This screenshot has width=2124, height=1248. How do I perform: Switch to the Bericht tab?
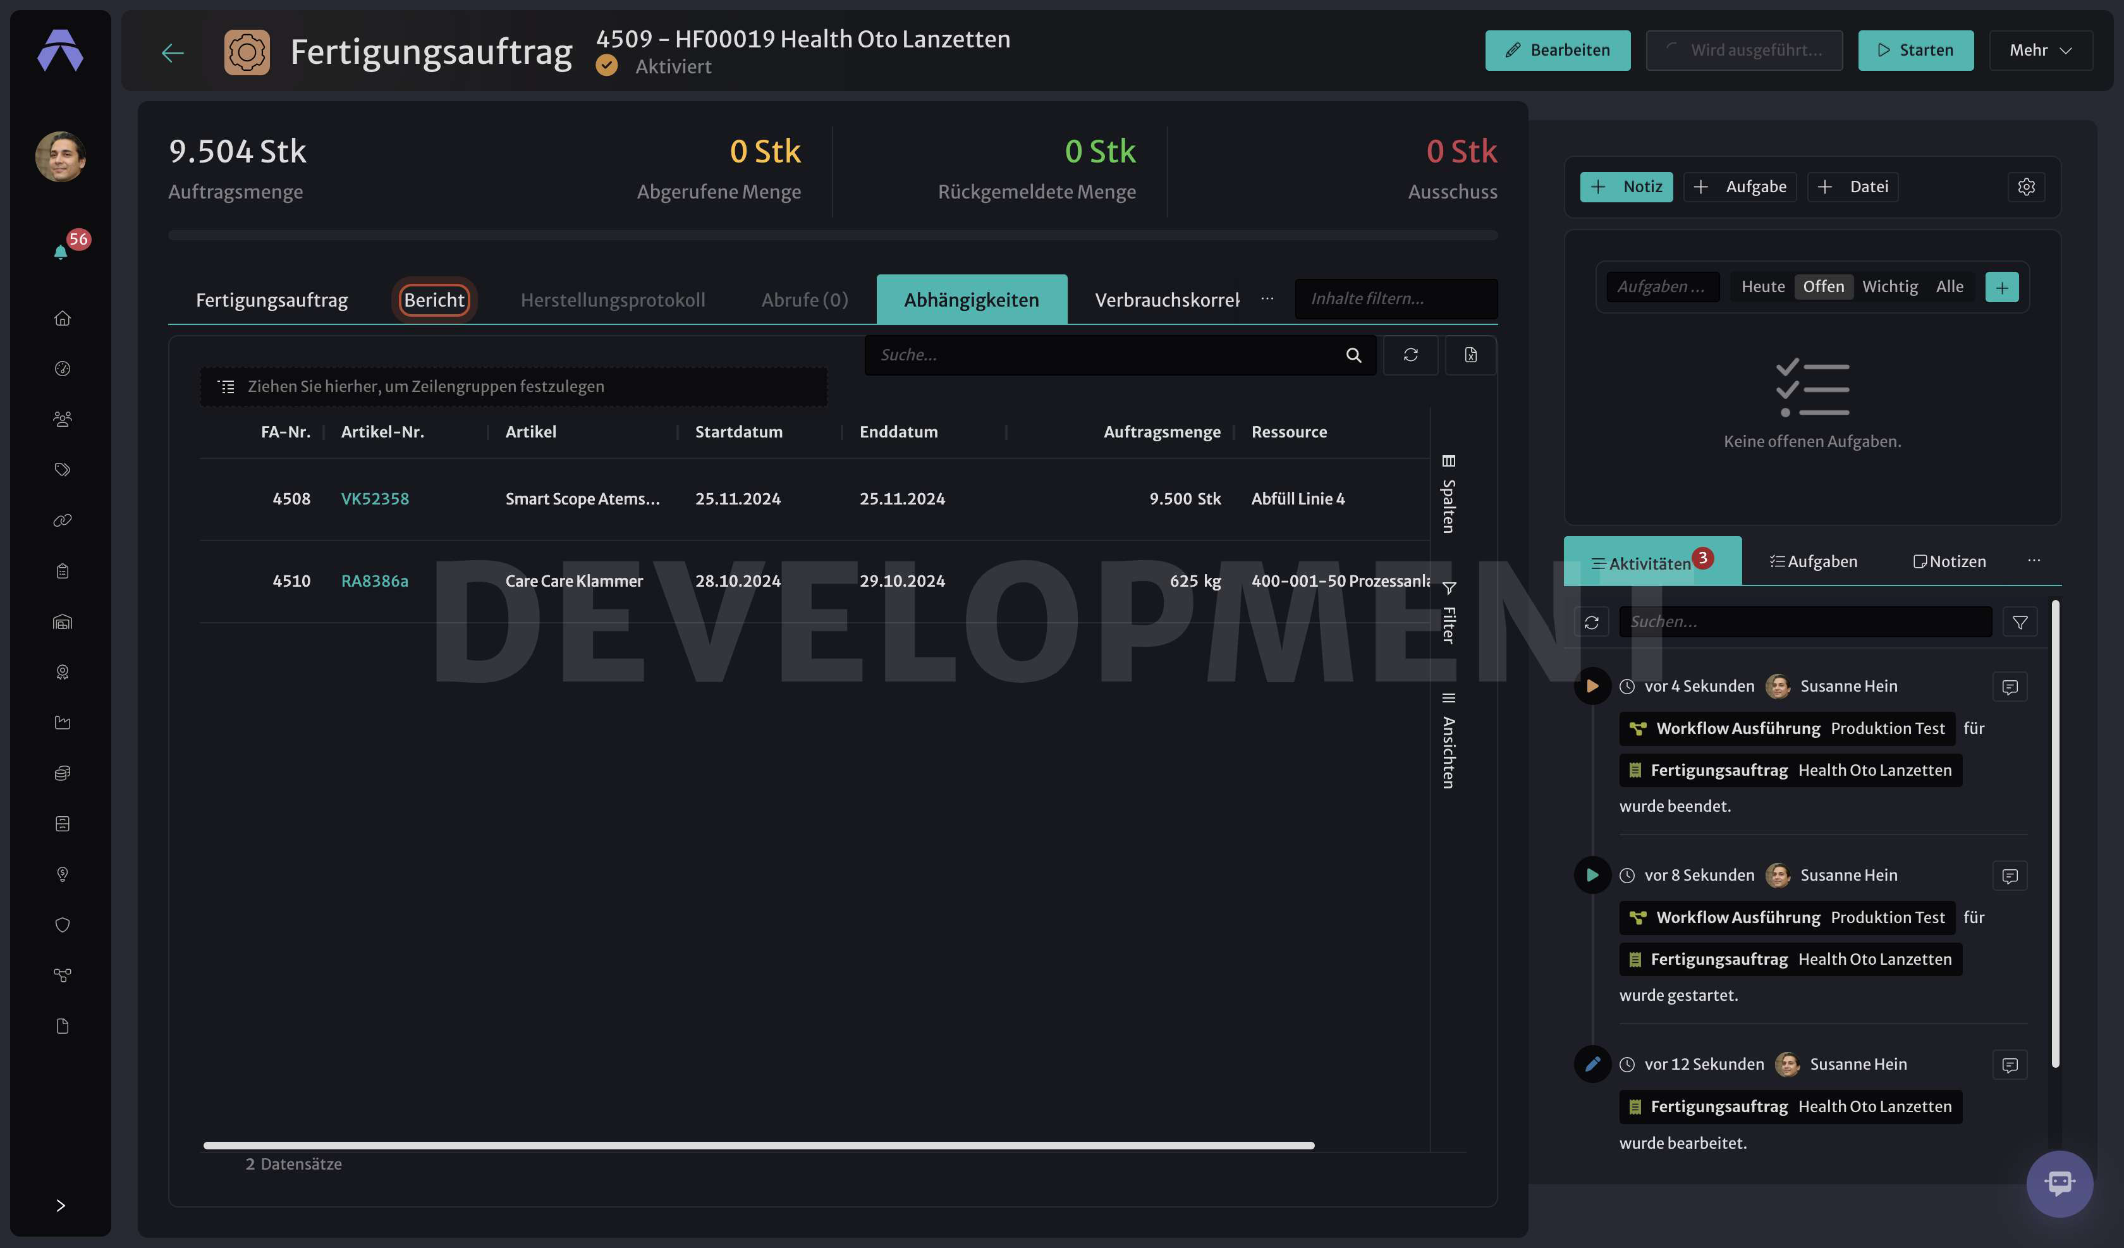434,300
